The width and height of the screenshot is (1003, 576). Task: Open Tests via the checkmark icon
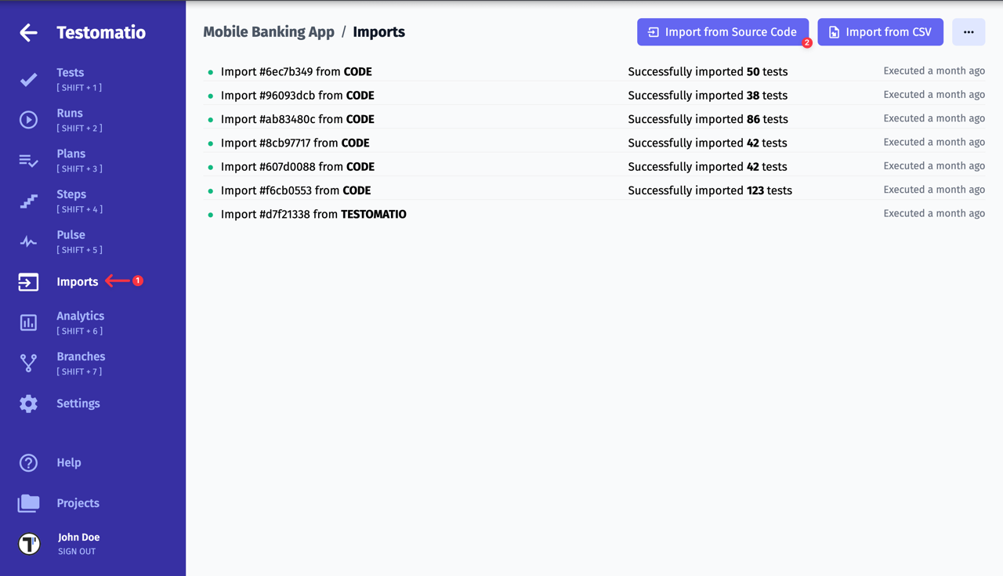pos(28,79)
